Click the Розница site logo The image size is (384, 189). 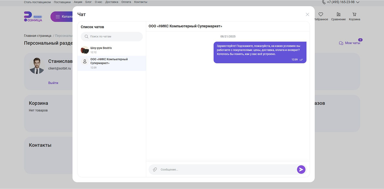(33, 17)
